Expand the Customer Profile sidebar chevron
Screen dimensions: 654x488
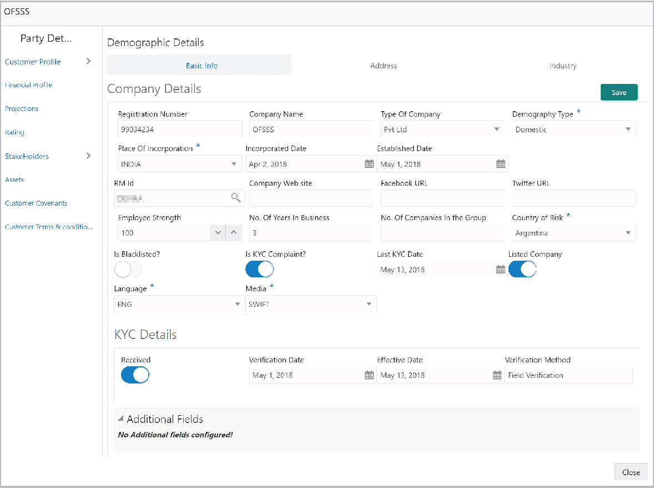(89, 61)
